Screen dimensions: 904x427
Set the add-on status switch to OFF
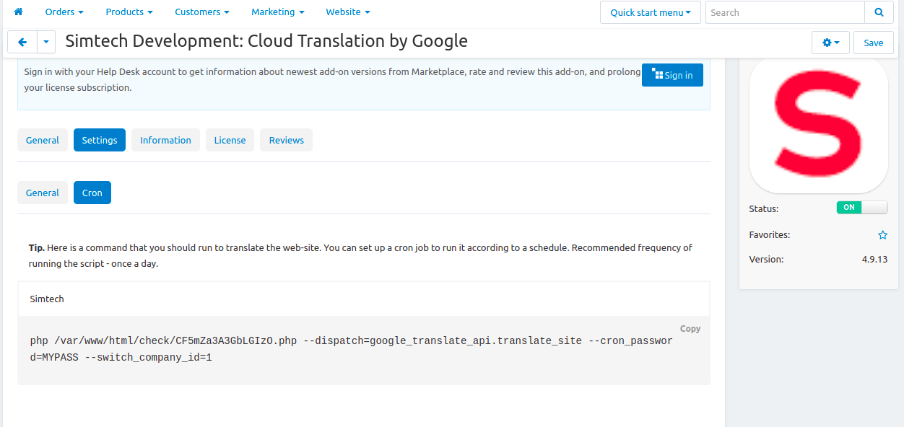tap(862, 207)
